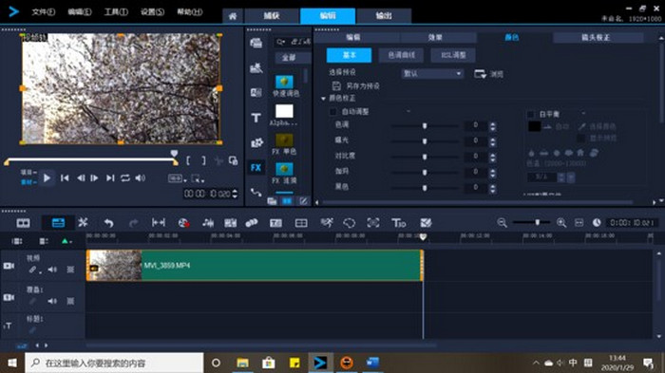The image size is (665, 373).
Task: Open the Mask Creator tool
Action: [349, 223]
